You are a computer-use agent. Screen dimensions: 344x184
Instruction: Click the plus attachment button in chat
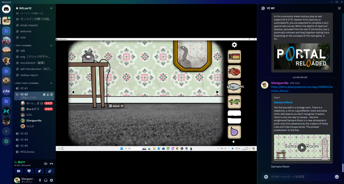pyautogui.click(x=266, y=177)
